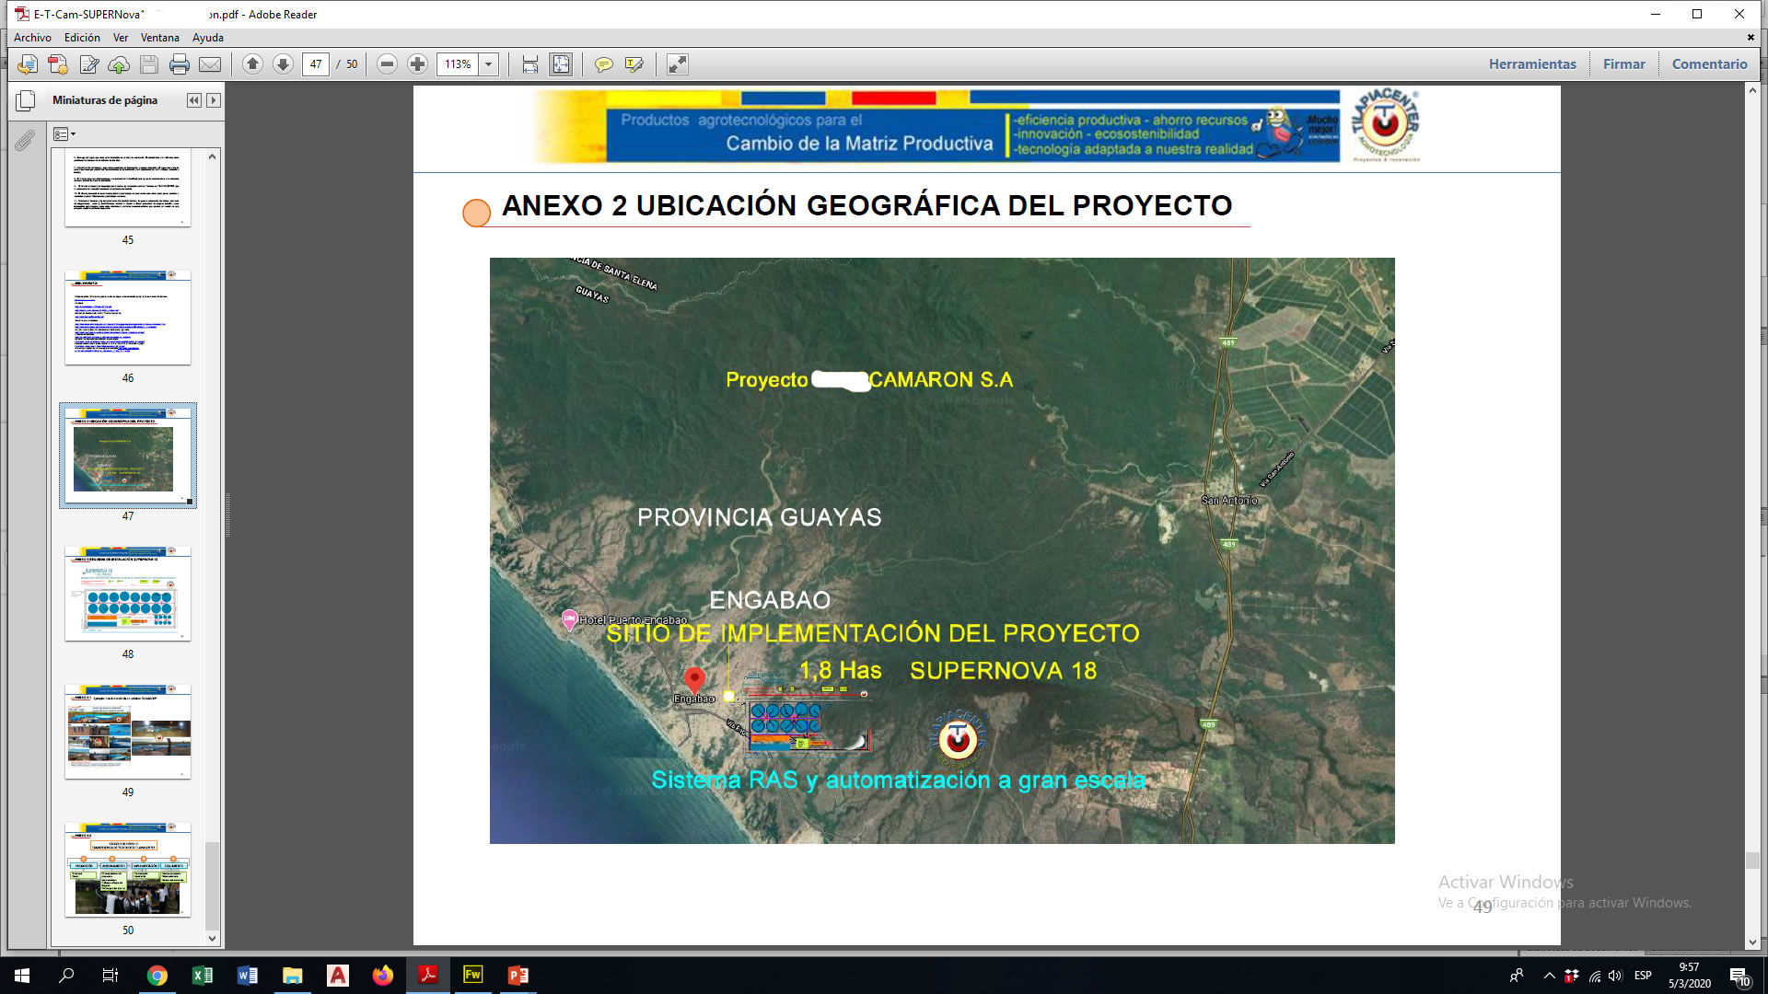Click the upload to cloud icon
The image size is (1768, 994).
pos(119,64)
